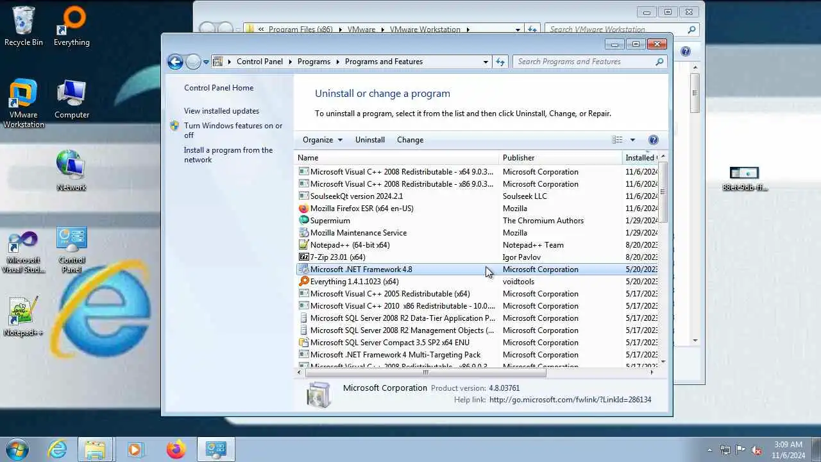Click Programs and Features breadcrumb

384,62
